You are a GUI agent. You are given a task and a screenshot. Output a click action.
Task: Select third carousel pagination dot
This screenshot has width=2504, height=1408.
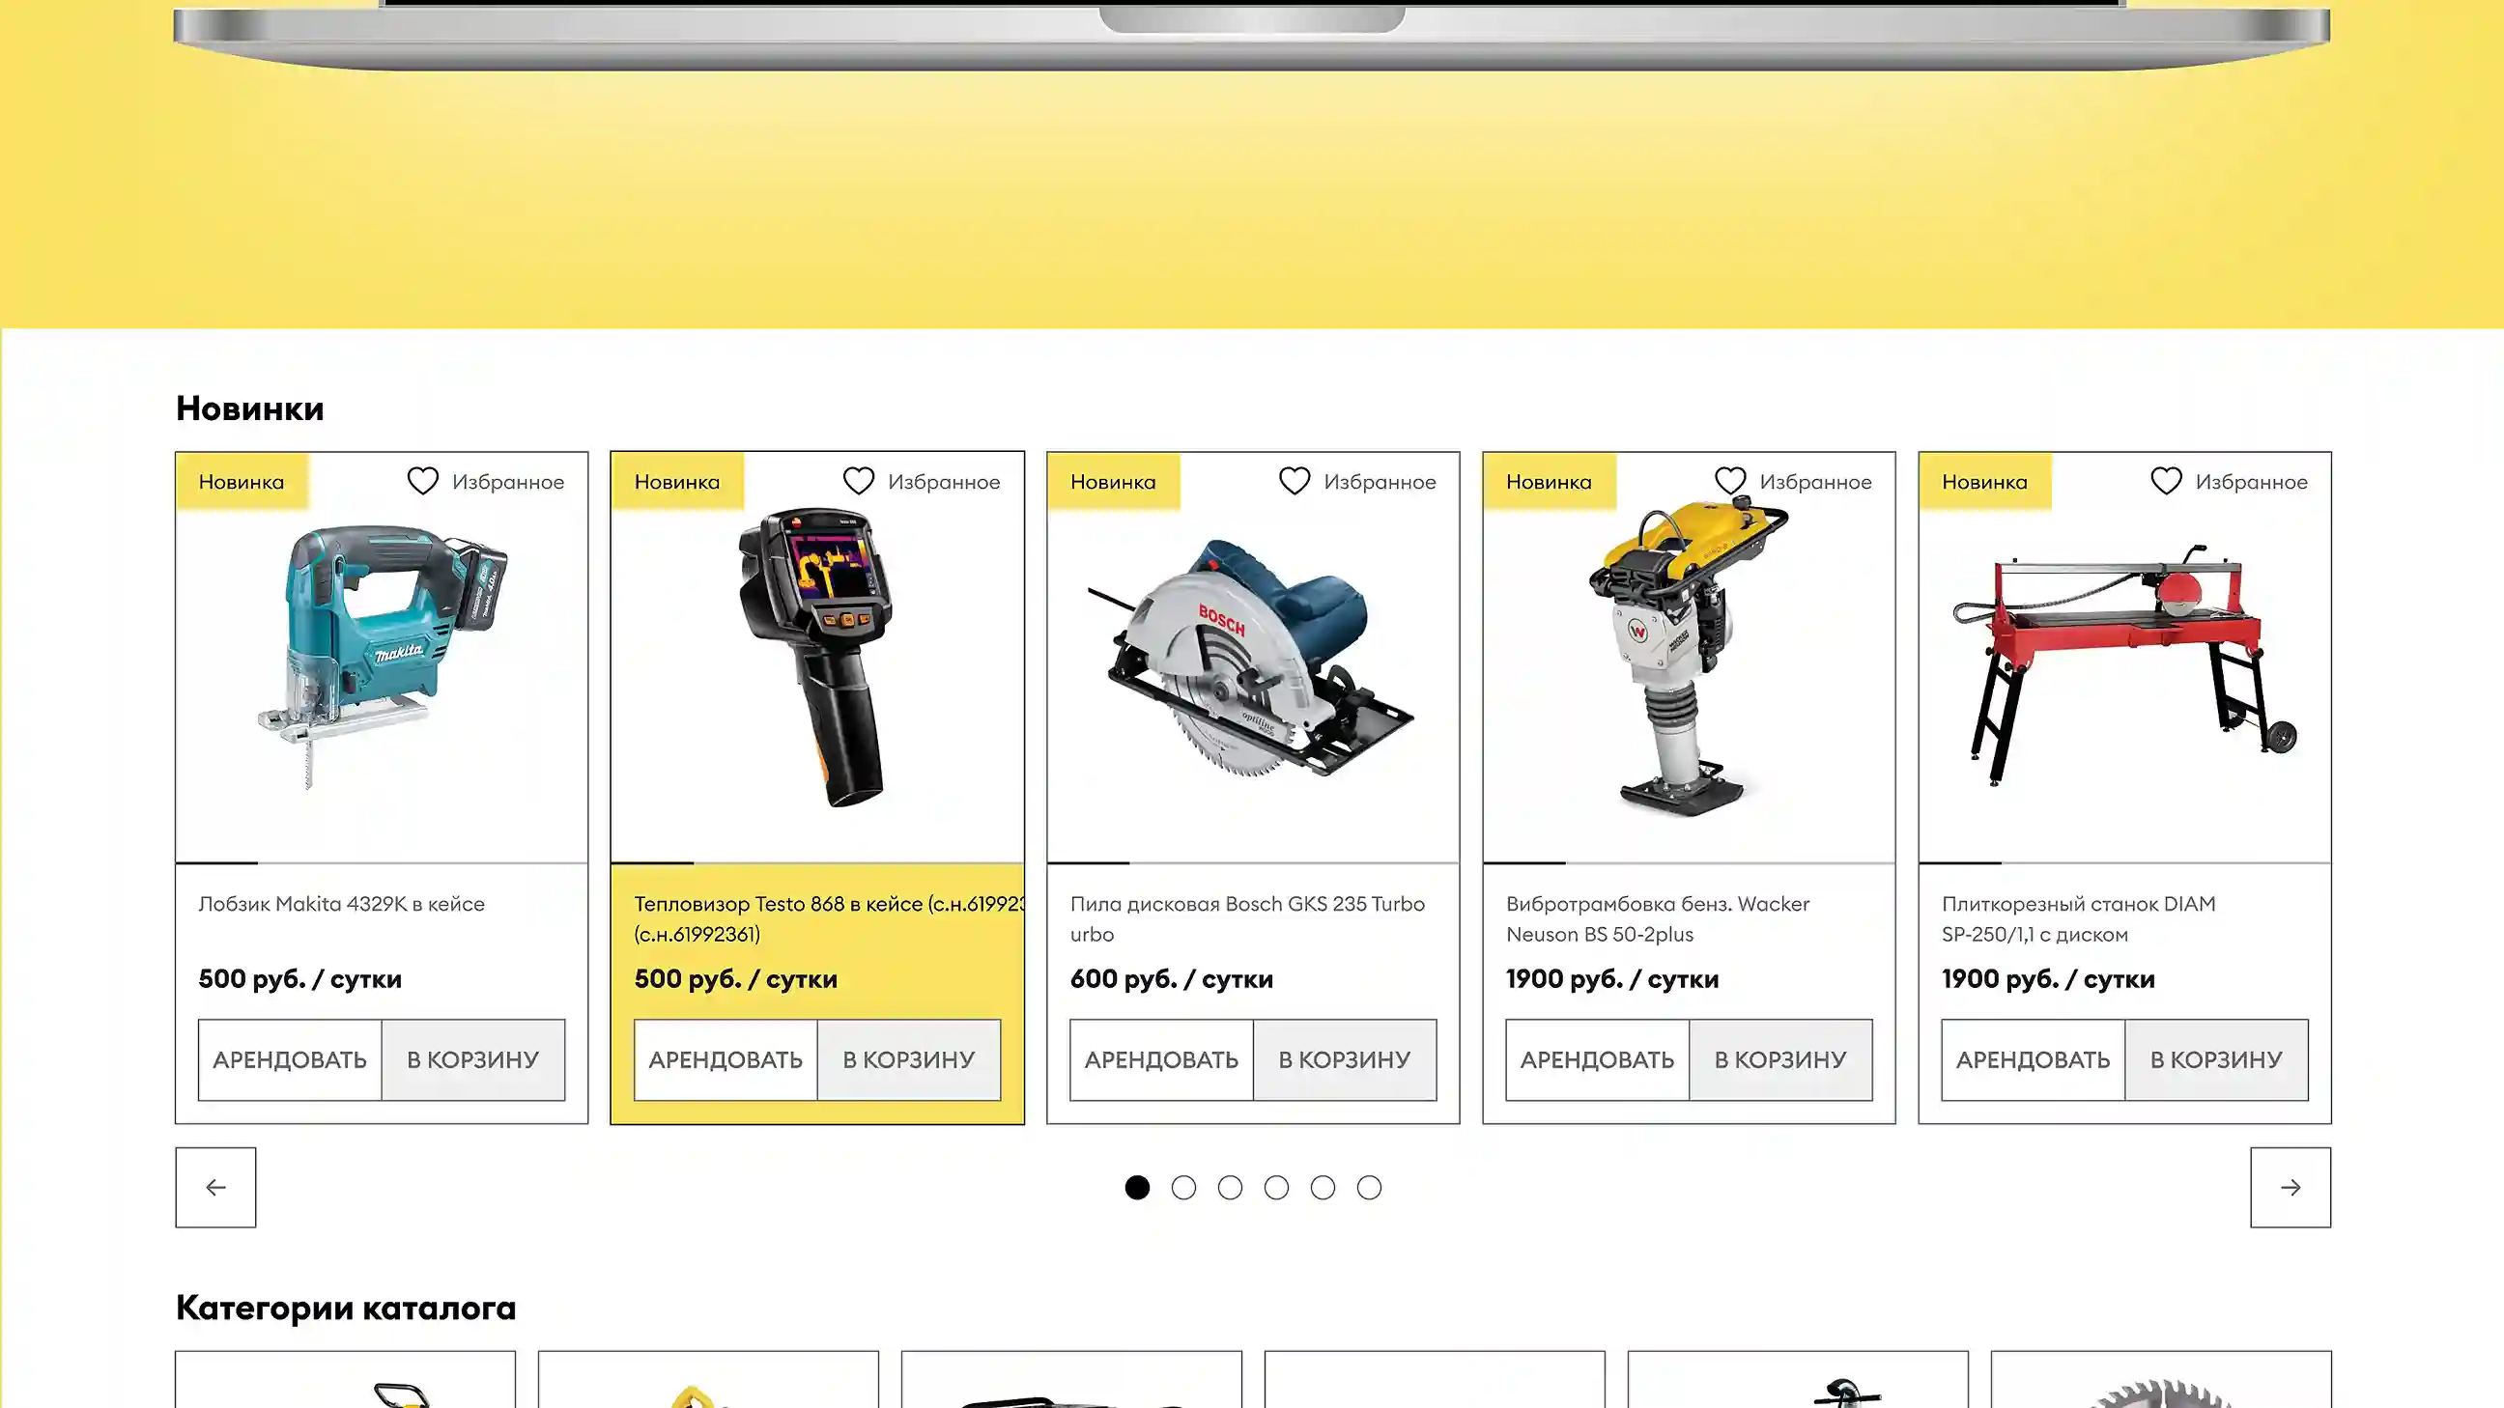[x=1231, y=1188]
